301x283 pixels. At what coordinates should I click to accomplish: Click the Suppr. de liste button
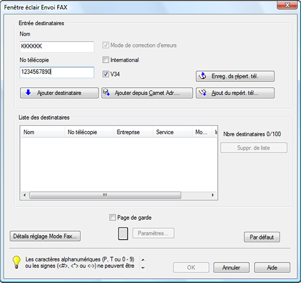pyautogui.click(x=254, y=148)
